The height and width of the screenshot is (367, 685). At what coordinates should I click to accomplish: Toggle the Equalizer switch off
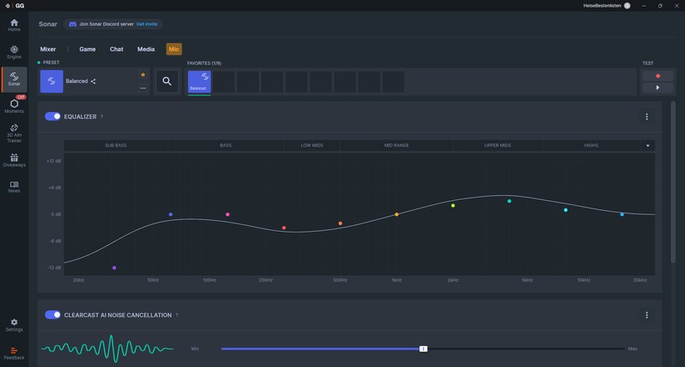[x=53, y=116]
